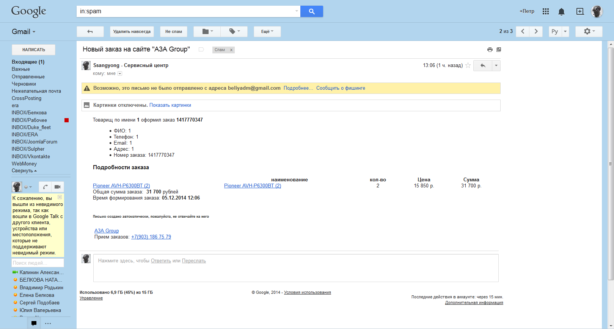The width and height of the screenshot is (614, 329).
Task: Open the Подробнее link in warning
Action: pos(298,88)
